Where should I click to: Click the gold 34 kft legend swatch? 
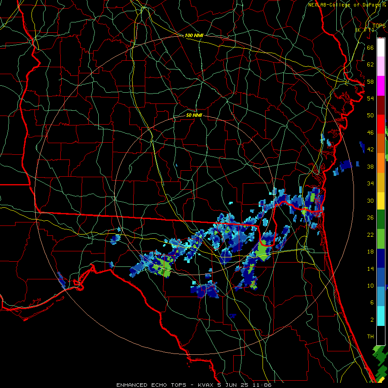tap(381, 182)
